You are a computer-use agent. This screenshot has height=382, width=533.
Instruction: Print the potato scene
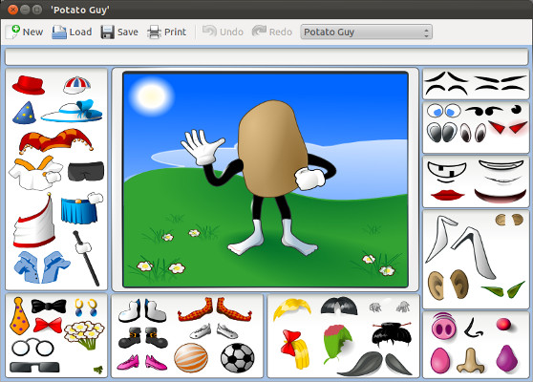[x=167, y=32]
